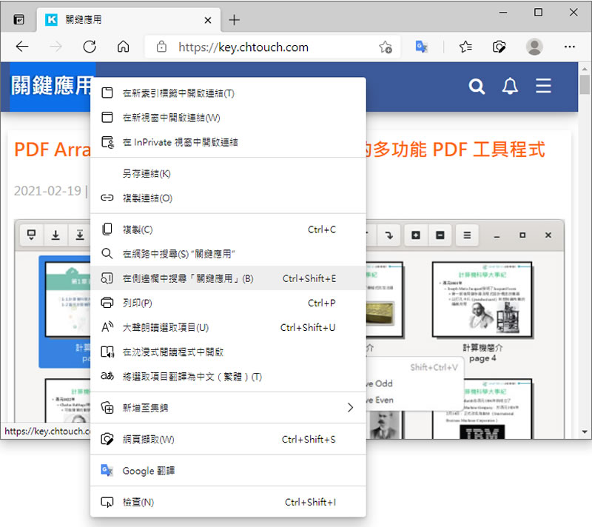Go to the Home page icon
The width and height of the screenshot is (592, 527).
coord(123,47)
